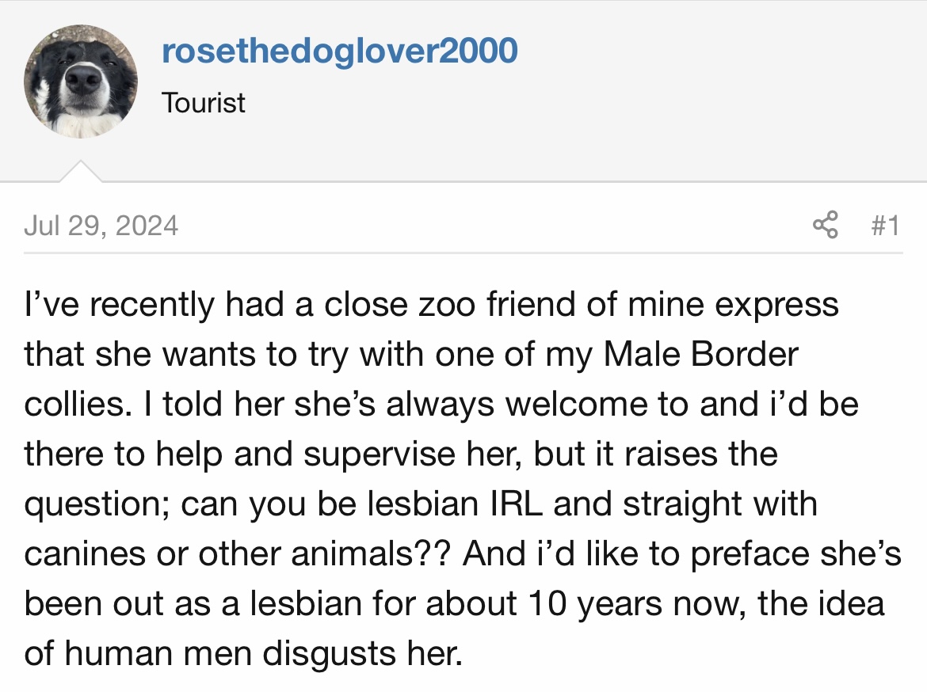Screen dimensions: 927x692
Task: Click the Jul 29, 2024 timestamp
Action: click(x=101, y=226)
